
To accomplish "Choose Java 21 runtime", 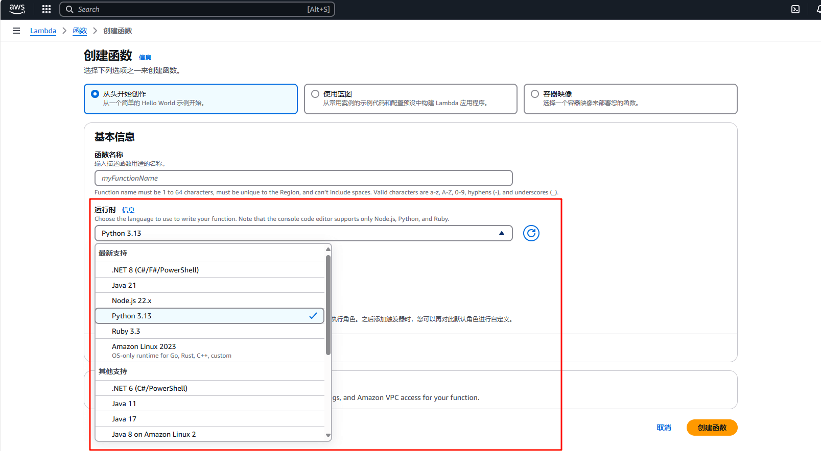I will pyautogui.click(x=210, y=285).
